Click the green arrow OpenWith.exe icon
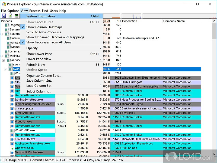 coord(12,148)
